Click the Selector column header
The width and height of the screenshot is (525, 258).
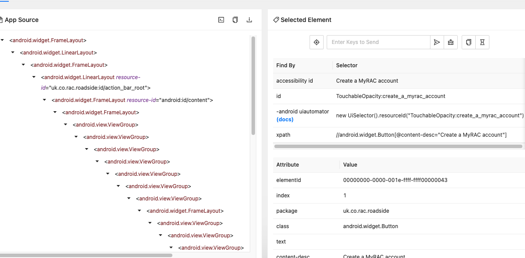pyautogui.click(x=346, y=65)
